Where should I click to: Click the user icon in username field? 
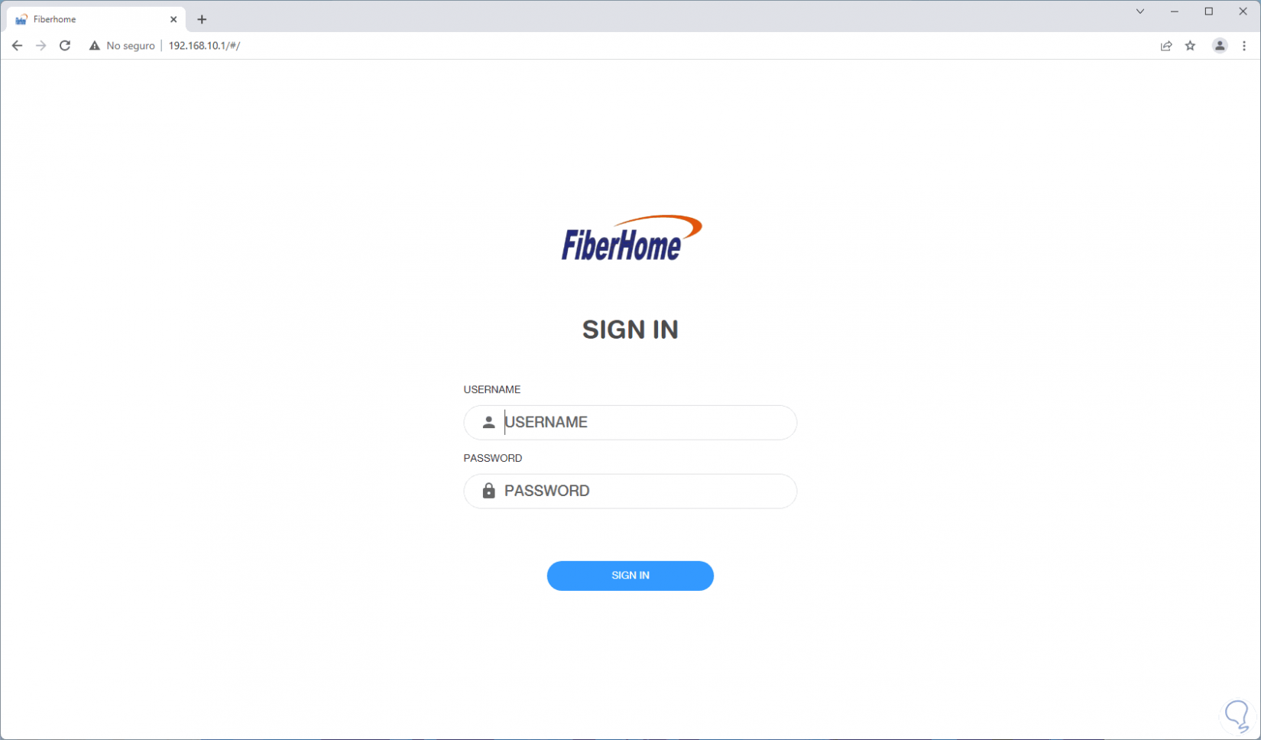coord(488,422)
